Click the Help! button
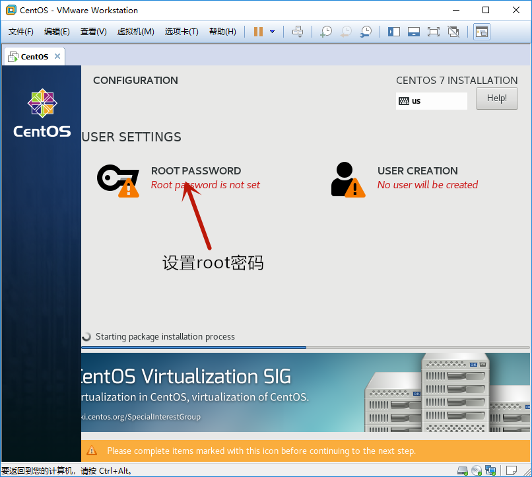This screenshot has width=532, height=477. click(497, 98)
